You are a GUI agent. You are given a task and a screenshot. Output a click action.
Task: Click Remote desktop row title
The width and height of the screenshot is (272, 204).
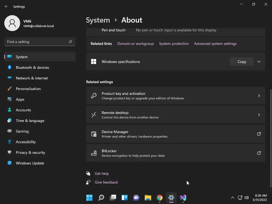[115, 113]
